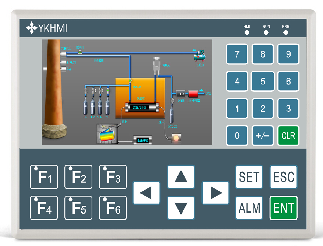Toggle the green valve above the NO cylinder
Screen dimensions: 323x246
click(108, 91)
